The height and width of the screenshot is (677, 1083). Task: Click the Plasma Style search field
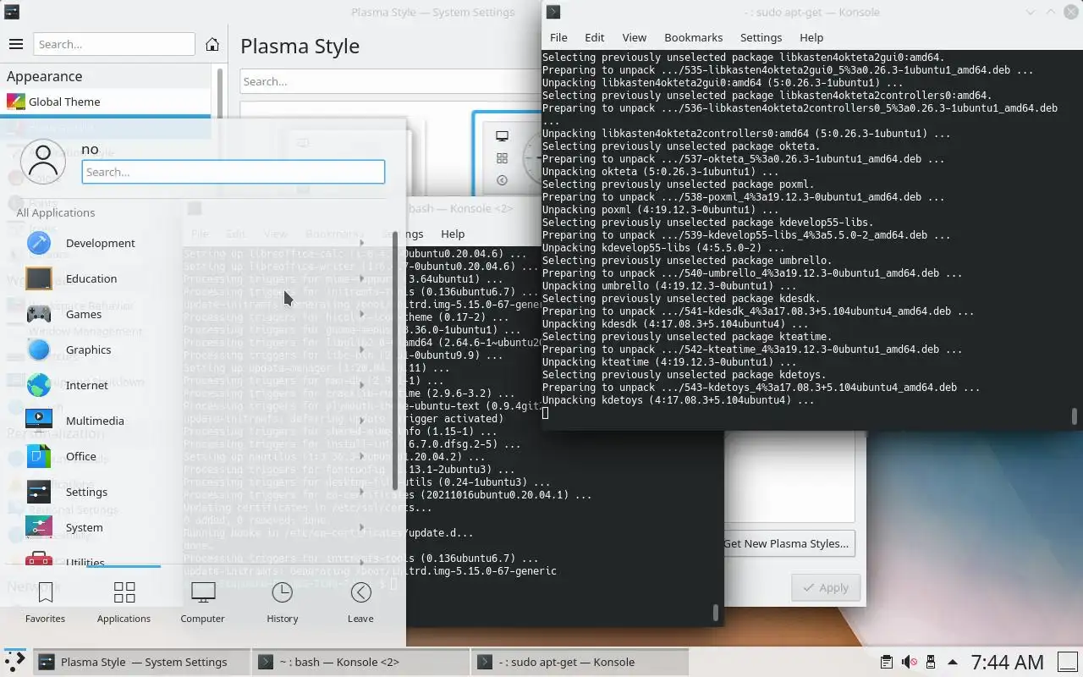pos(391,81)
